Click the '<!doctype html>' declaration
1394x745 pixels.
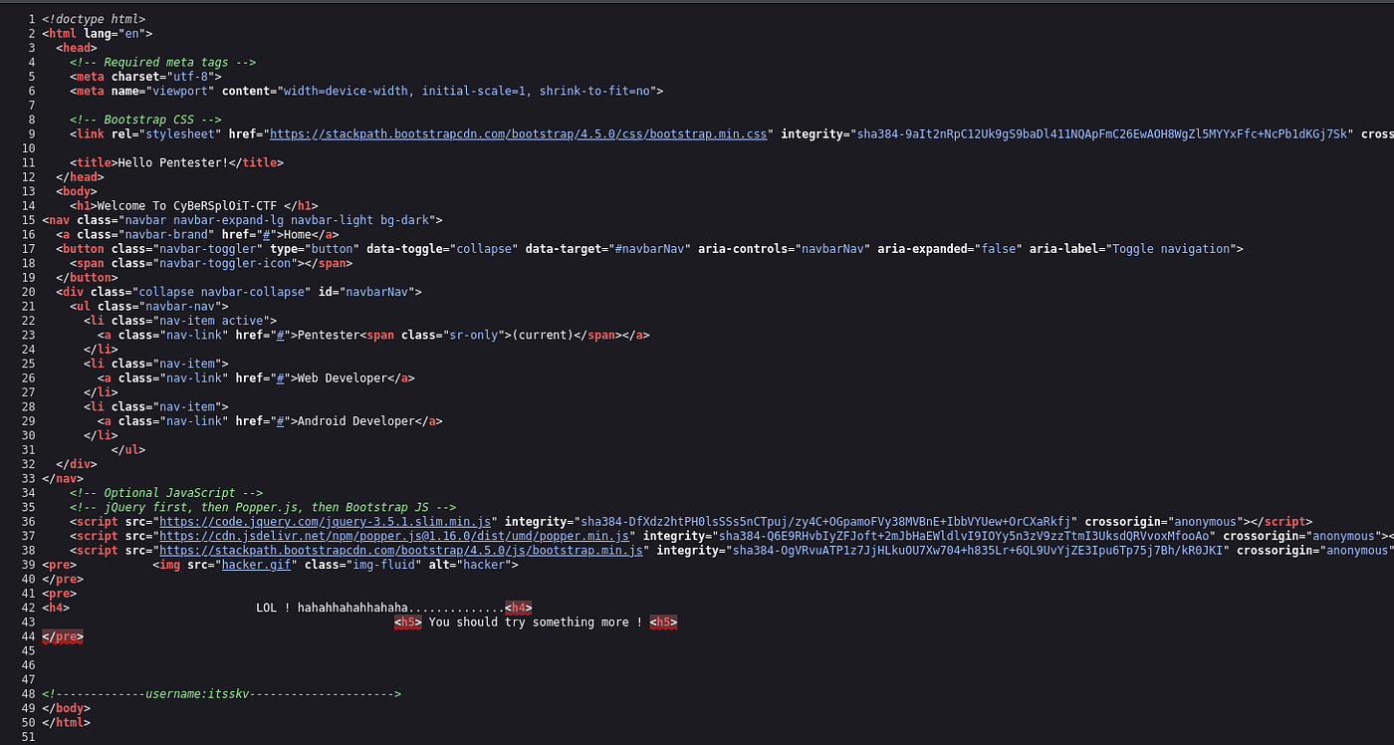pyautogui.click(x=94, y=19)
